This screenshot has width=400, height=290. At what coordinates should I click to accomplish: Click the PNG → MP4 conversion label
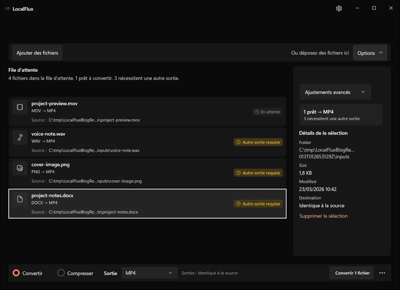pos(43,172)
